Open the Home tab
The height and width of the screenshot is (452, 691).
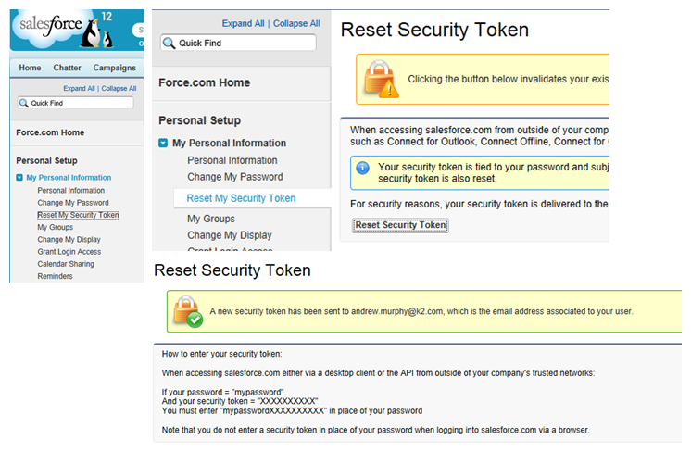tap(30, 68)
